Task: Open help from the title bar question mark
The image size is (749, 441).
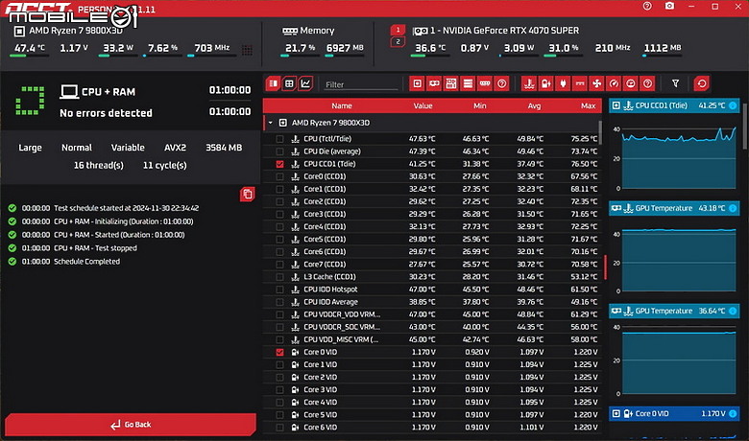Action: click(647, 6)
